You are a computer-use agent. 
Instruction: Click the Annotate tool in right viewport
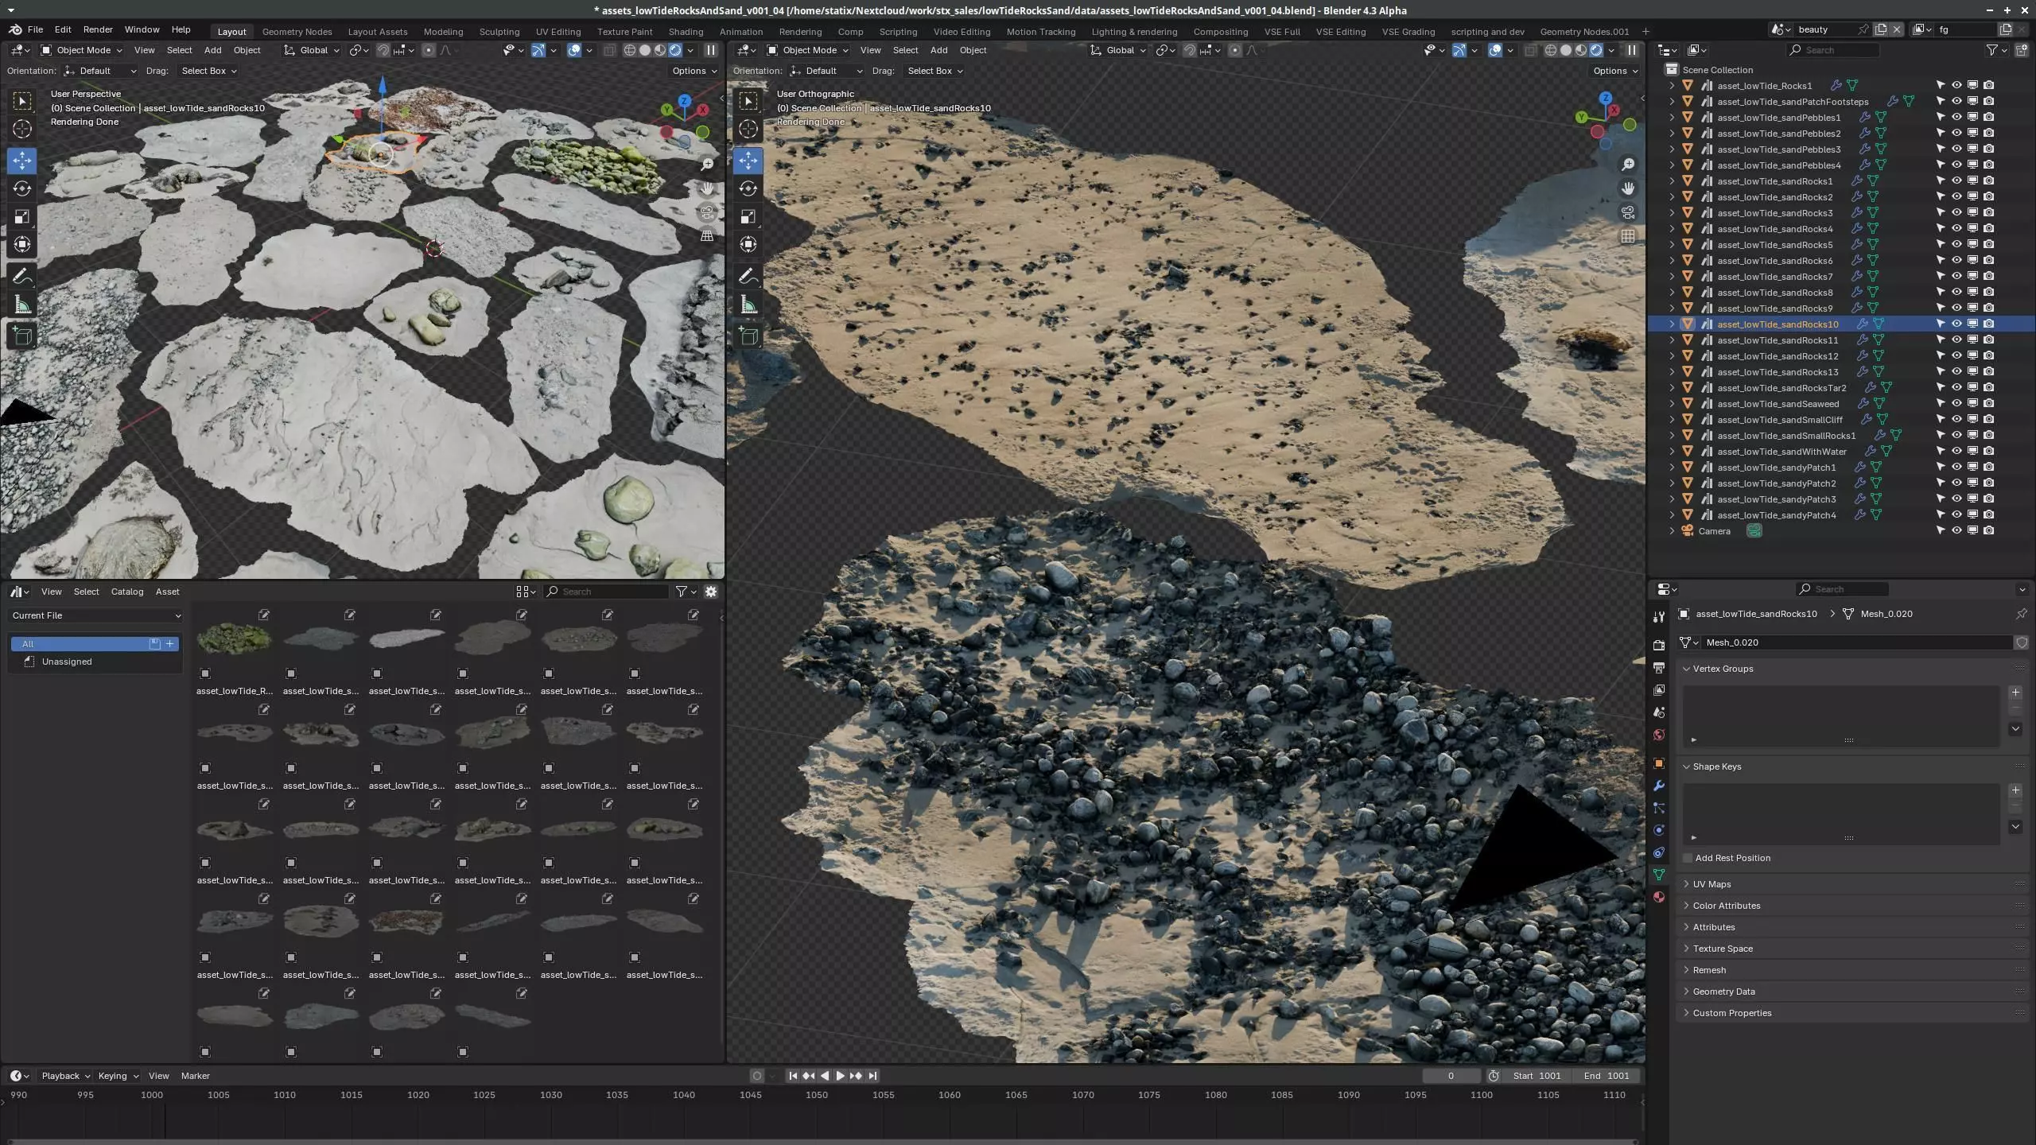tap(748, 276)
